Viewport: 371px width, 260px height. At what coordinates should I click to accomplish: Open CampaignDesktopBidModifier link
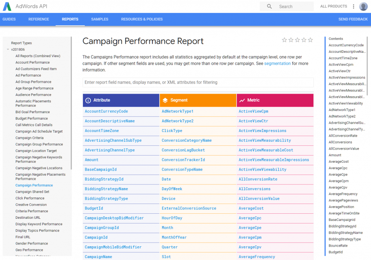pyautogui.click(x=114, y=218)
